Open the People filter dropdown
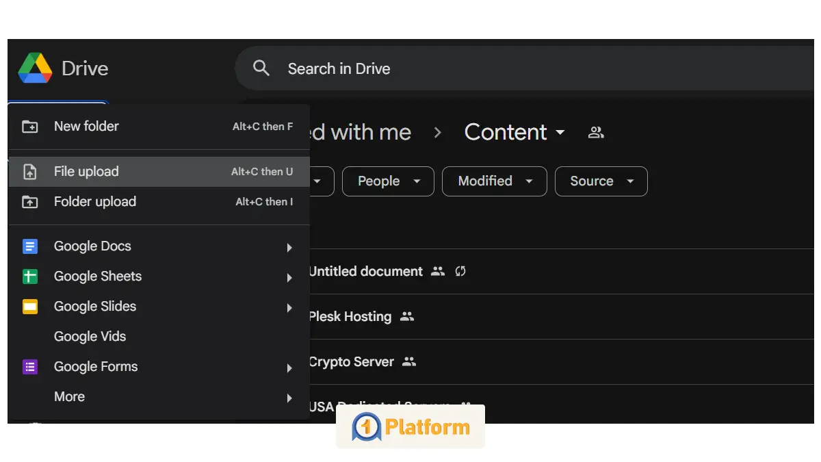821x462 pixels. [x=387, y=181]
